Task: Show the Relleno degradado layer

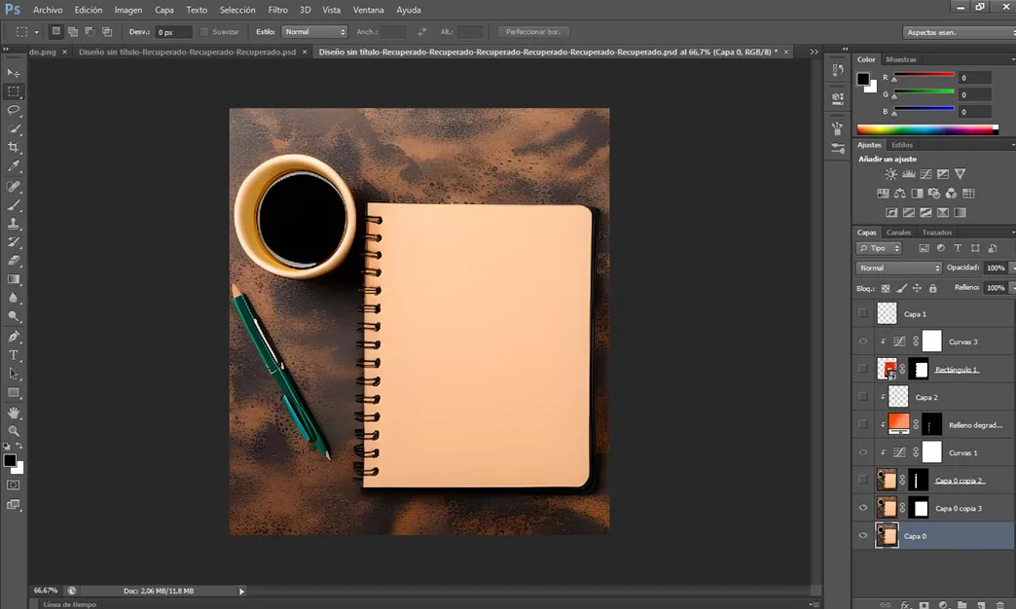Action: coord(863,424)
